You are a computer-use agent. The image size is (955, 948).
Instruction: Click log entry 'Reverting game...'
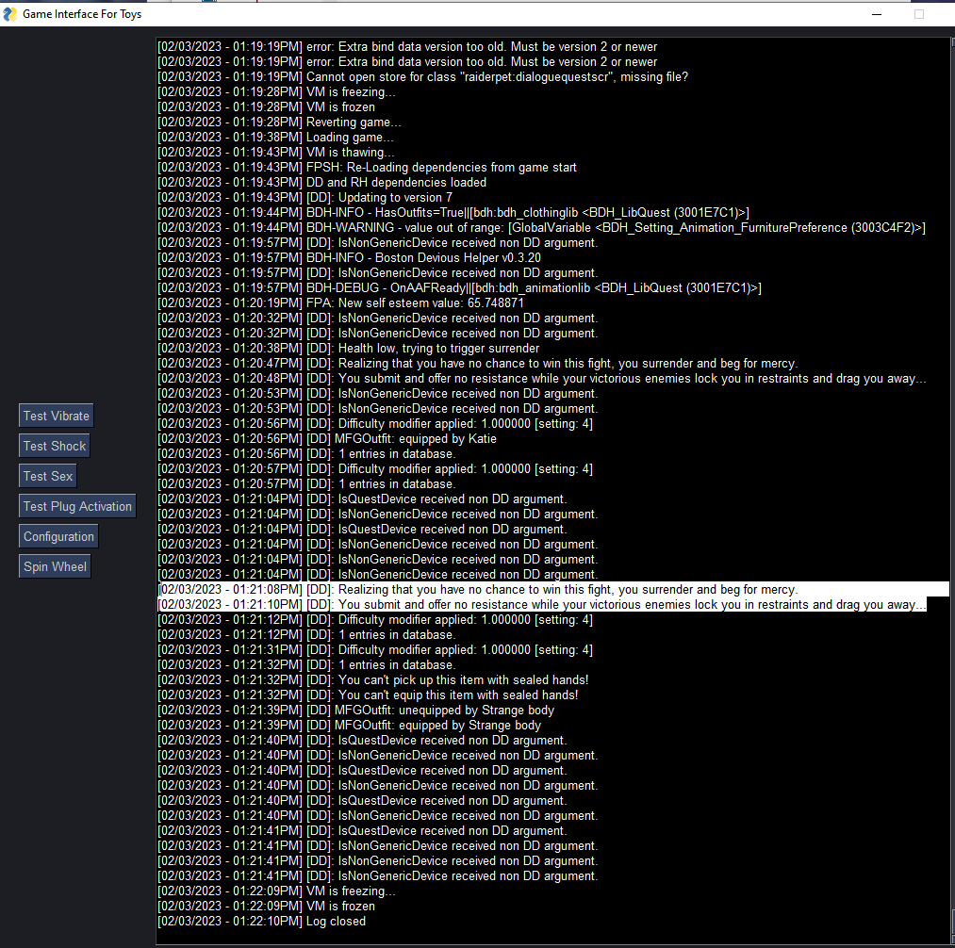280,122
